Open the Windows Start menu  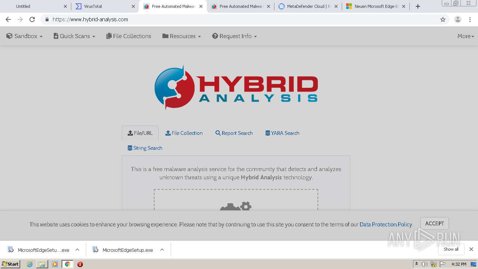pyautogui.click(x=10, y=264)
